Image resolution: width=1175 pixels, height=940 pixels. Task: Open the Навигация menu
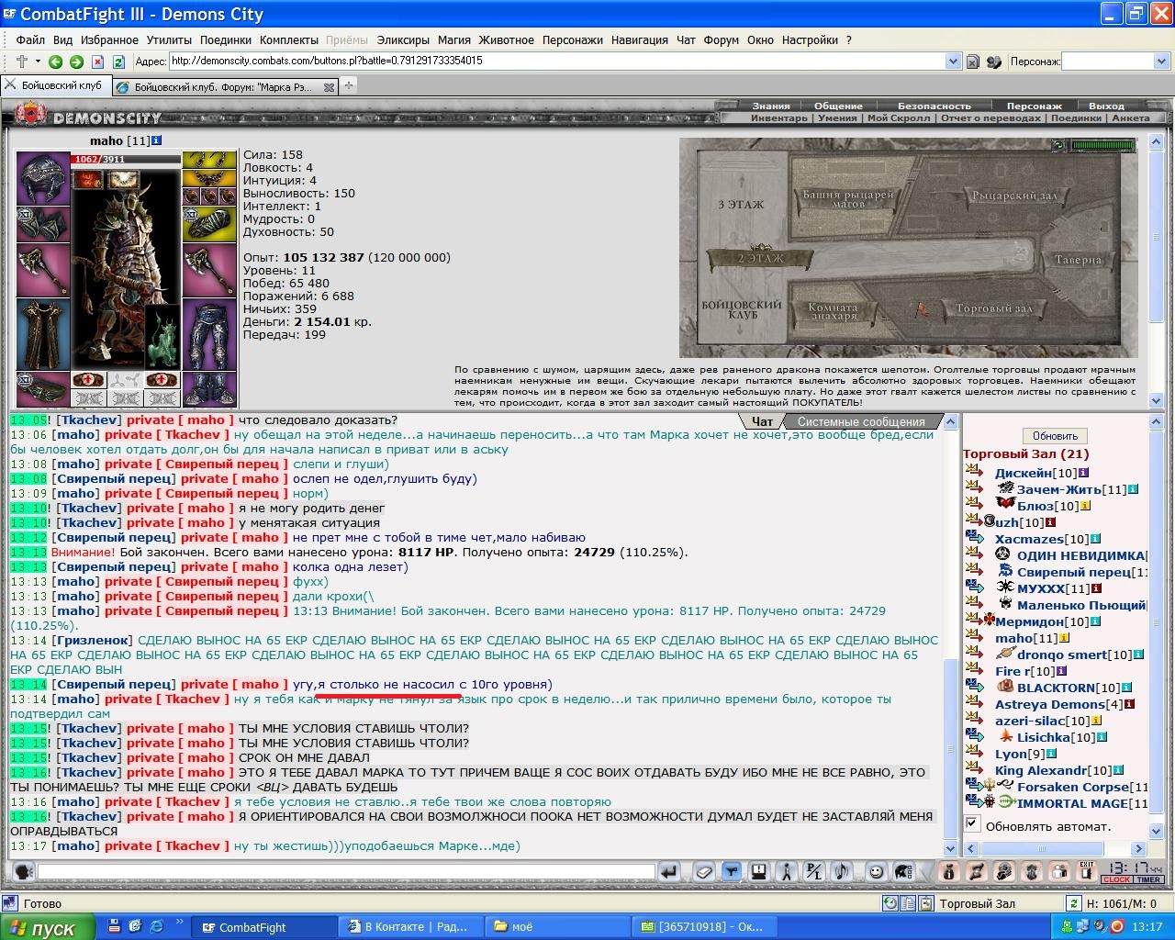pyautogui.click(x=640, y=39)
